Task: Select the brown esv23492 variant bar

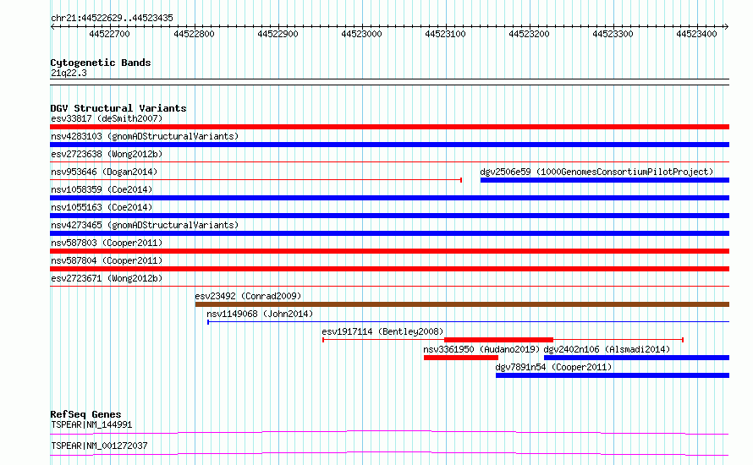Action: click(462, 304)
